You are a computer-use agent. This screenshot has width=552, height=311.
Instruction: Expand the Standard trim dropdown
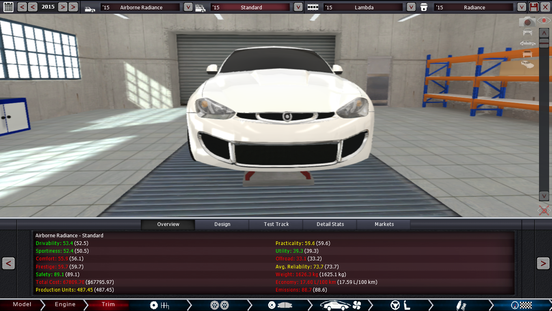[x=298, y=7]
